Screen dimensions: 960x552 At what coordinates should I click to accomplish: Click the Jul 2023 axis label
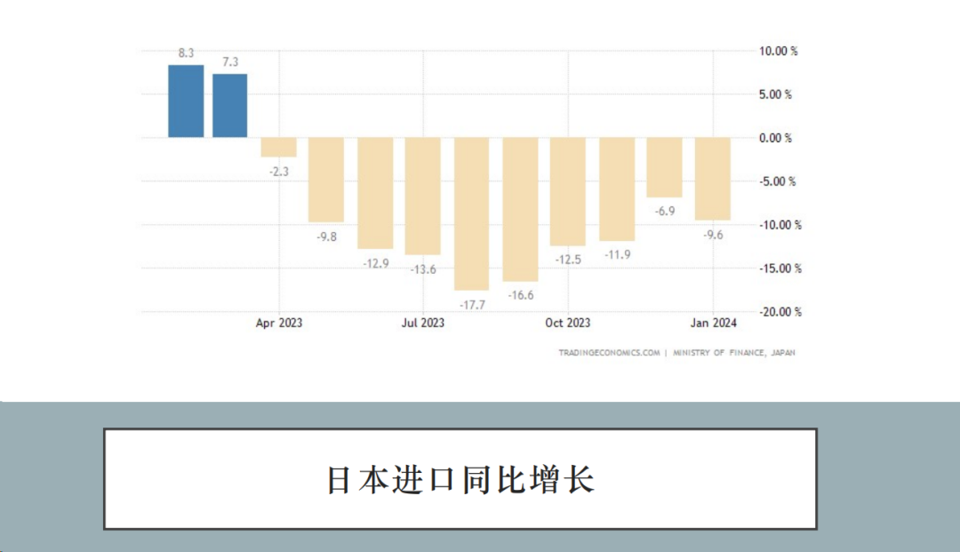pyautogui.click(x=422, y=324)
